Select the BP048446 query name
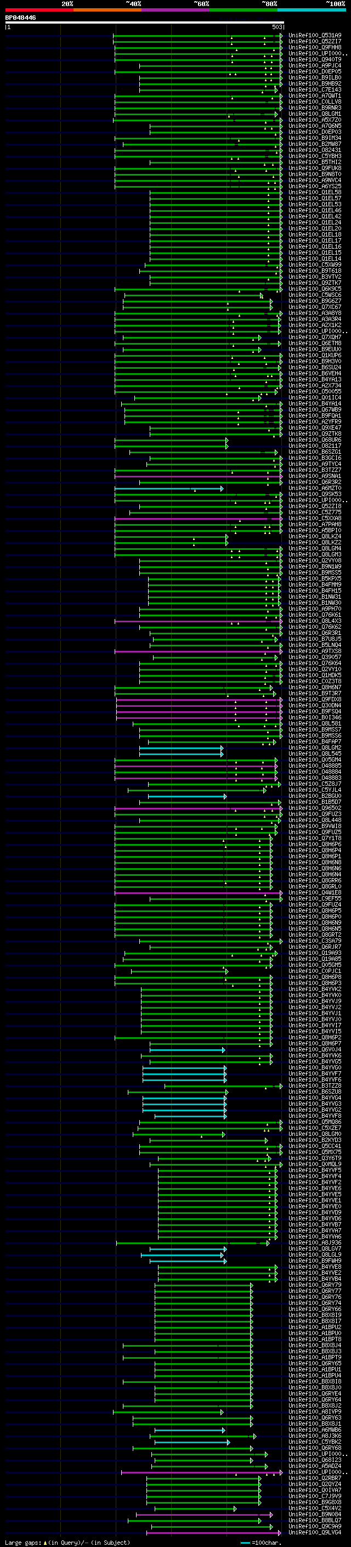Screen dimensions: 351x1547 20,18
